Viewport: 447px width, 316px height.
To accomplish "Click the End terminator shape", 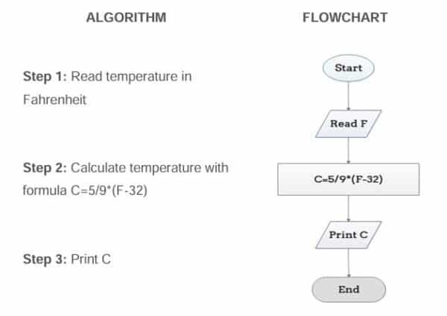I will (x=348, y=290).
